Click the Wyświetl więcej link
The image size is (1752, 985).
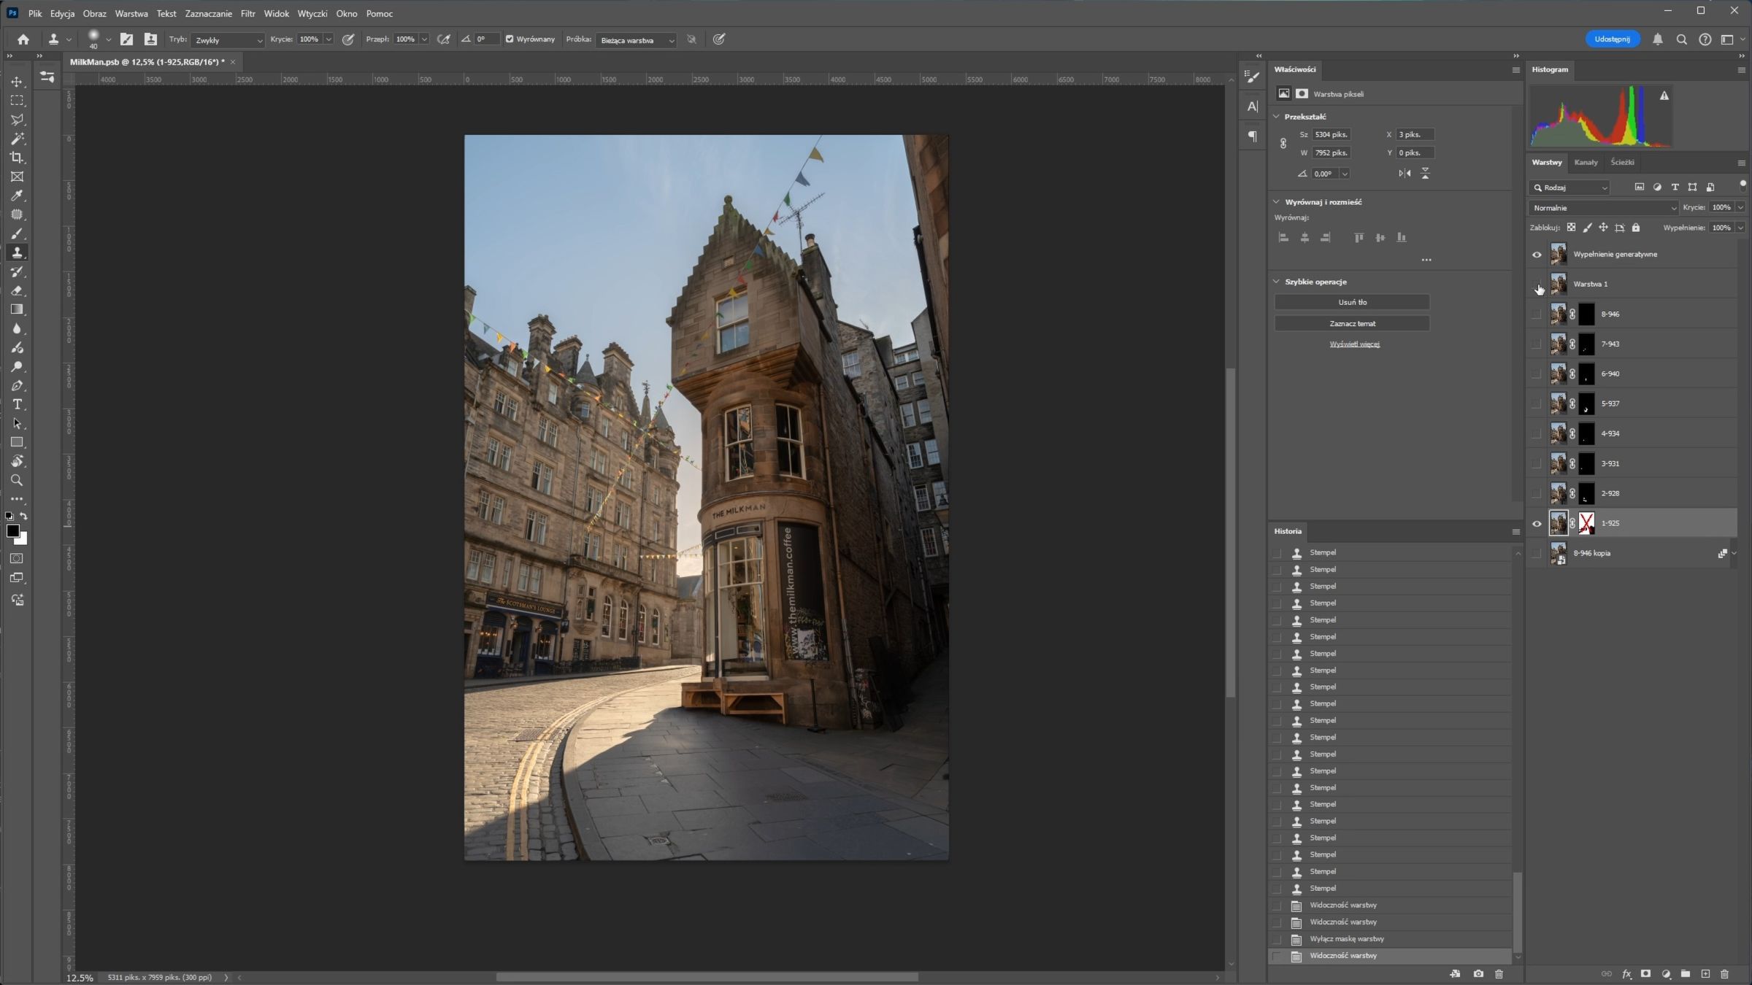(x=1354, y=344)
